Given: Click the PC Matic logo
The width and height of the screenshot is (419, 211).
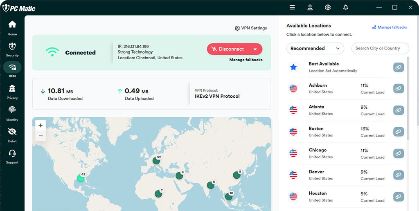Looking at the screenshot, I should point(19,8).
